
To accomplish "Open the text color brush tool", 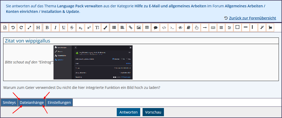I will [105, 28].
